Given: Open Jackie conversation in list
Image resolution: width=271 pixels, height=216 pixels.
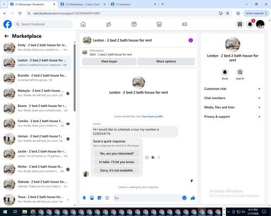Looking at the screenshot, I should 36,154.
